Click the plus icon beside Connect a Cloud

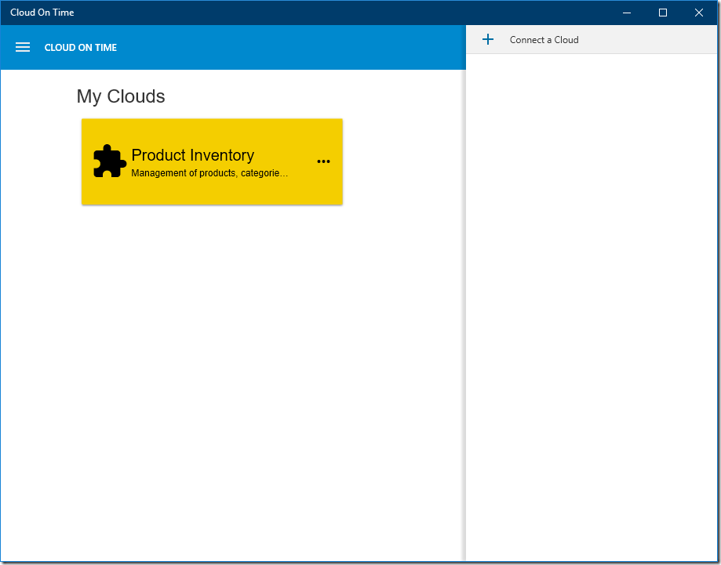(x=488, y=39)
